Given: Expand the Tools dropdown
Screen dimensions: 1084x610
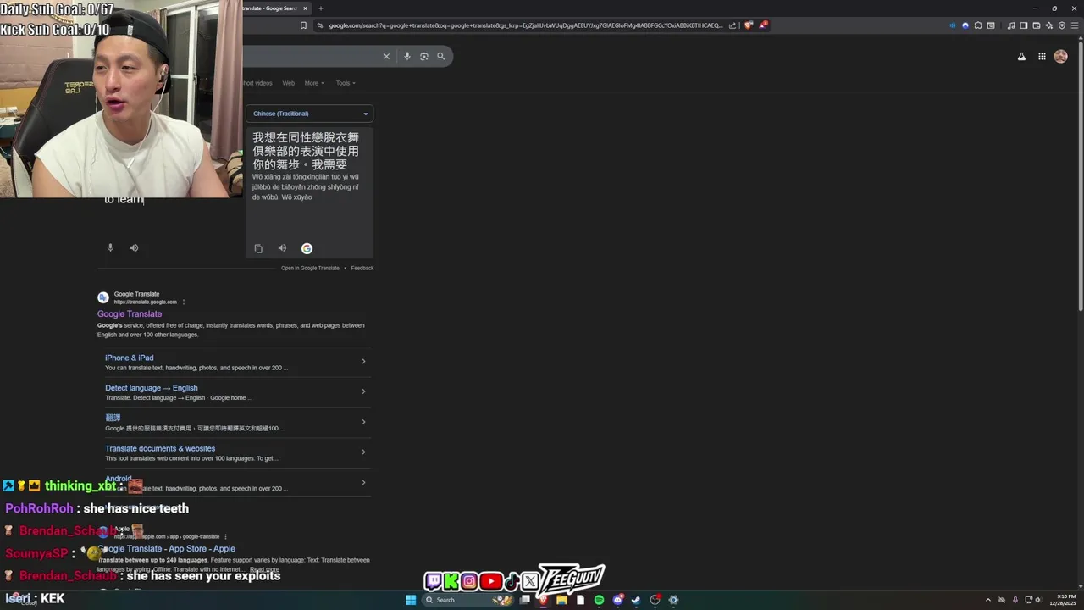Looking at the screenshot, I should point(346,83).
